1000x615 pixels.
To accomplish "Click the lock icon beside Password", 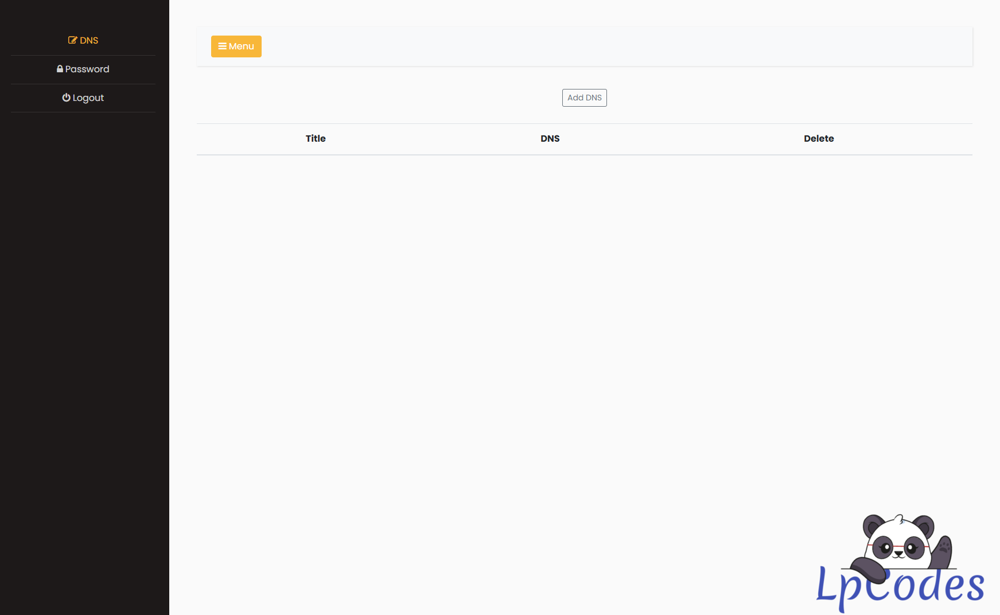I will [x=60, y=69].
